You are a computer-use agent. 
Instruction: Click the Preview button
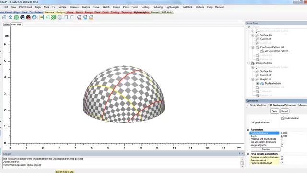(265, 149)
